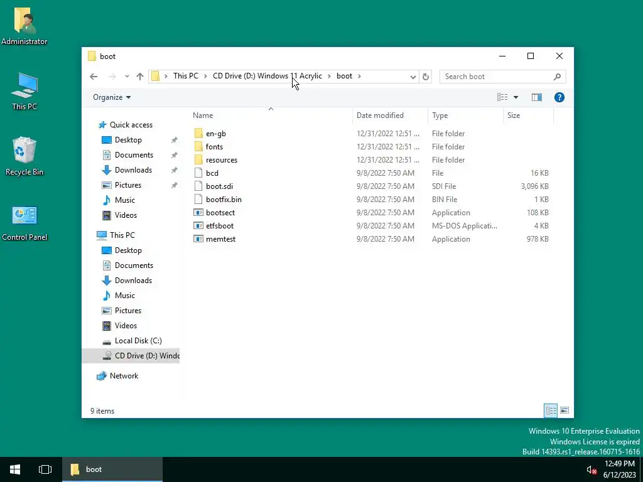Switch to details view in status bar

(x=550, y=410)
